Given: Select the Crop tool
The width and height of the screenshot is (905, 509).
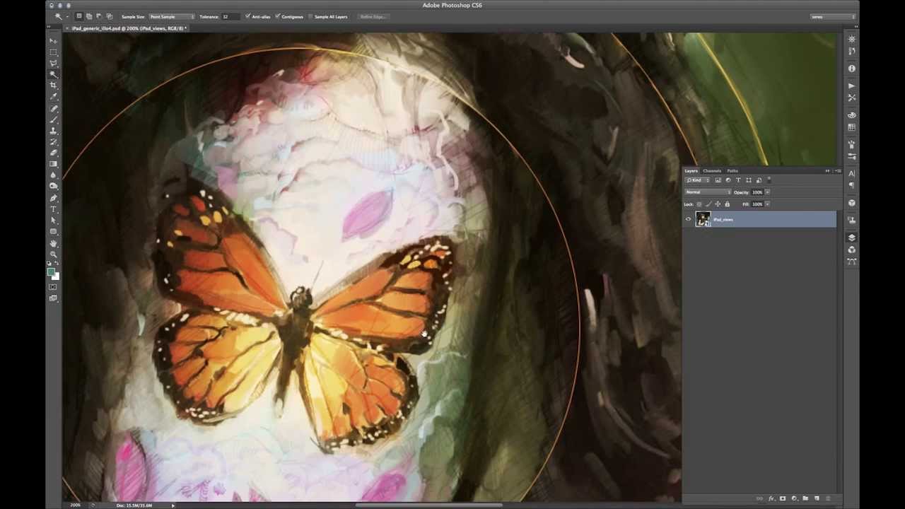Looking at the screenshot, I should click(x=53, y=85).
